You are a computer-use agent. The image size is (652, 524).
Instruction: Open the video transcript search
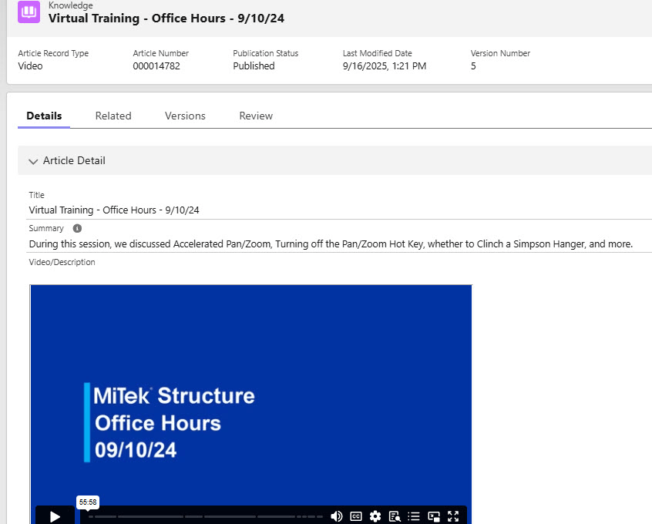pyautogui.click(x=395, y=516)
